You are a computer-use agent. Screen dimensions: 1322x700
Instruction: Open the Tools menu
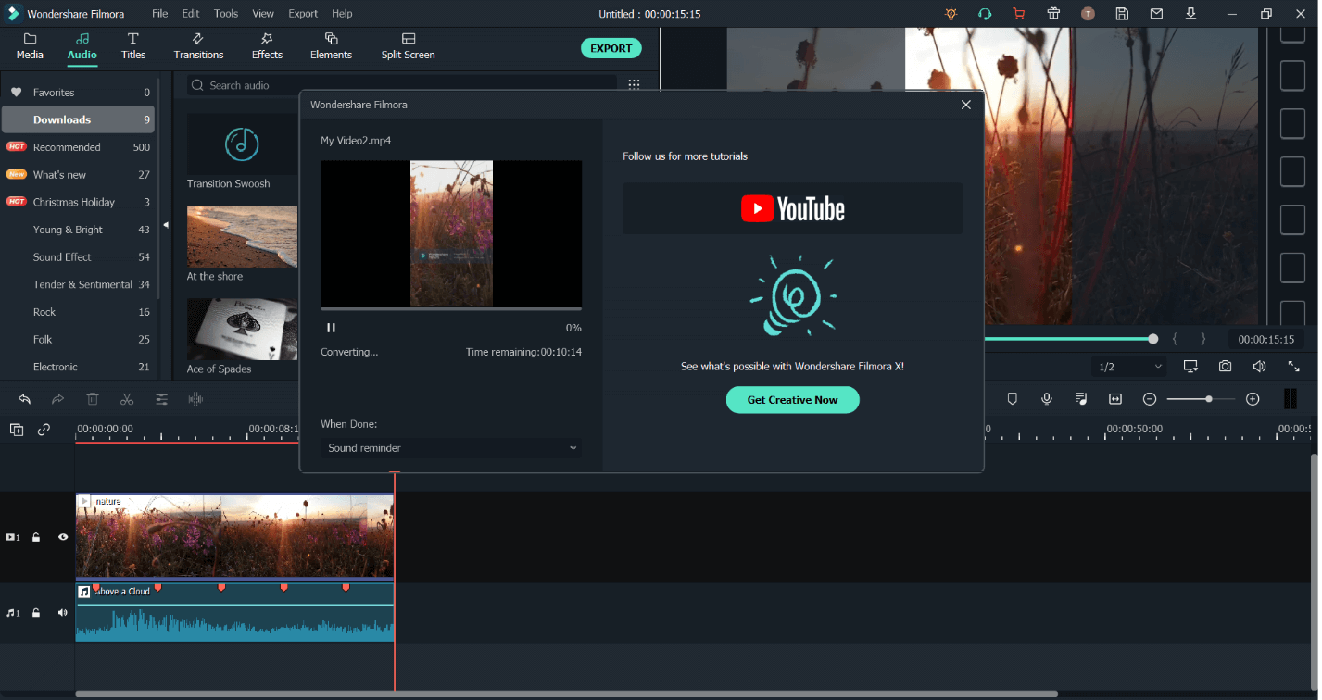pyautogui.click(x=226, y=14)
